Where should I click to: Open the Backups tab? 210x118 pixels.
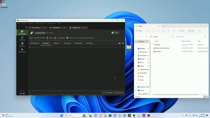click(68, 43)
